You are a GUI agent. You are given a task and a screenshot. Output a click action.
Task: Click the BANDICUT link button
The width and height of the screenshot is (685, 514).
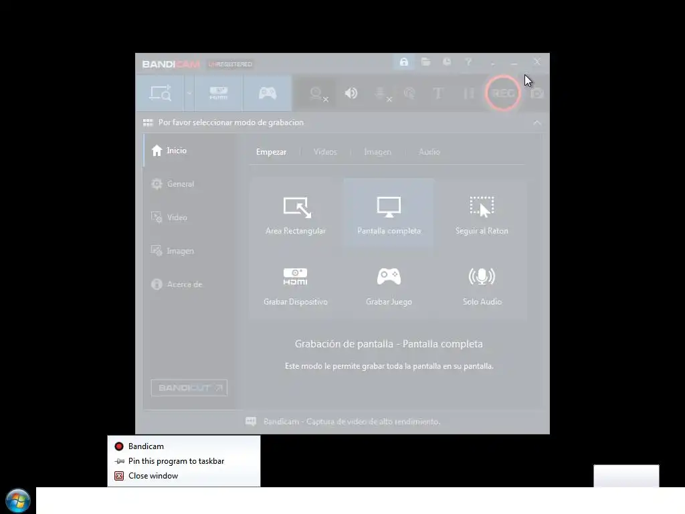point(189,388)
